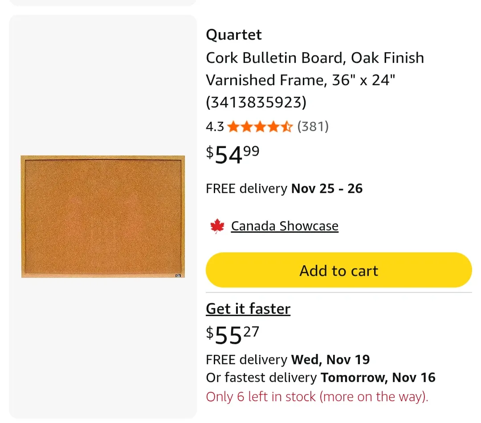The width and height of the screenshot is (481, 423).
Task: Click the review count of 381
Action: 314,127
